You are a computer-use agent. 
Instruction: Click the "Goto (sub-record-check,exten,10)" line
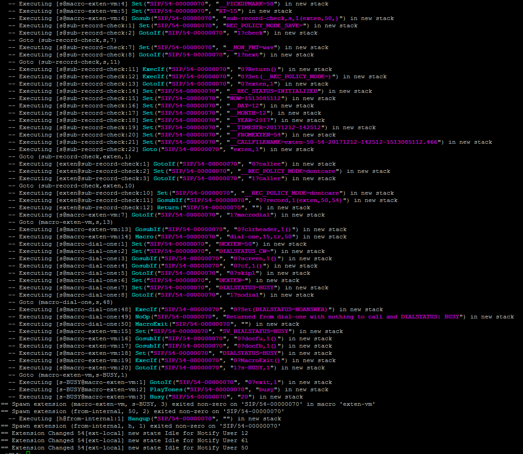[77, 186]
